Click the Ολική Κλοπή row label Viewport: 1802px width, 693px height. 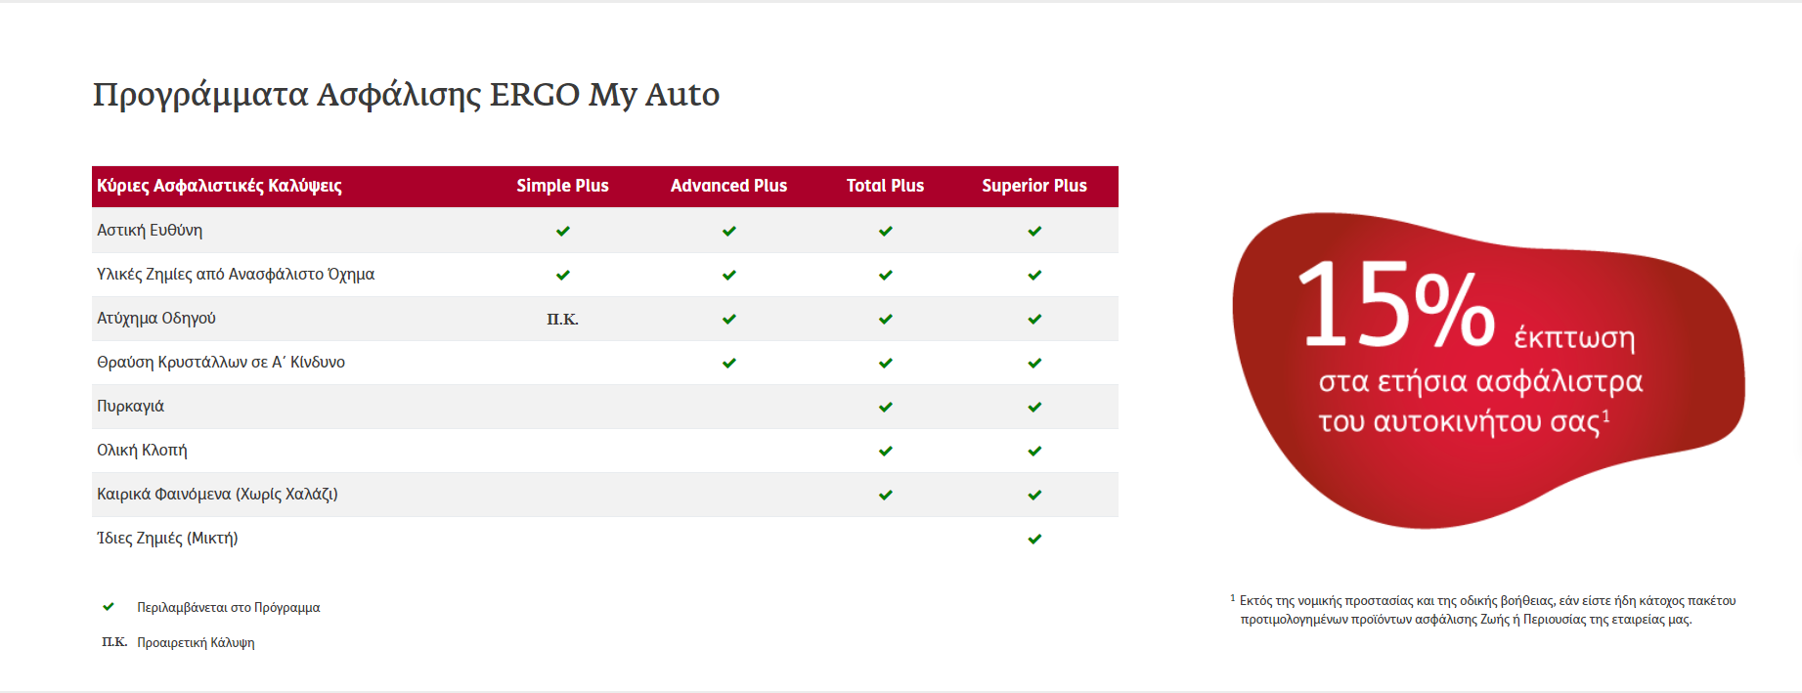click(142, 451)
